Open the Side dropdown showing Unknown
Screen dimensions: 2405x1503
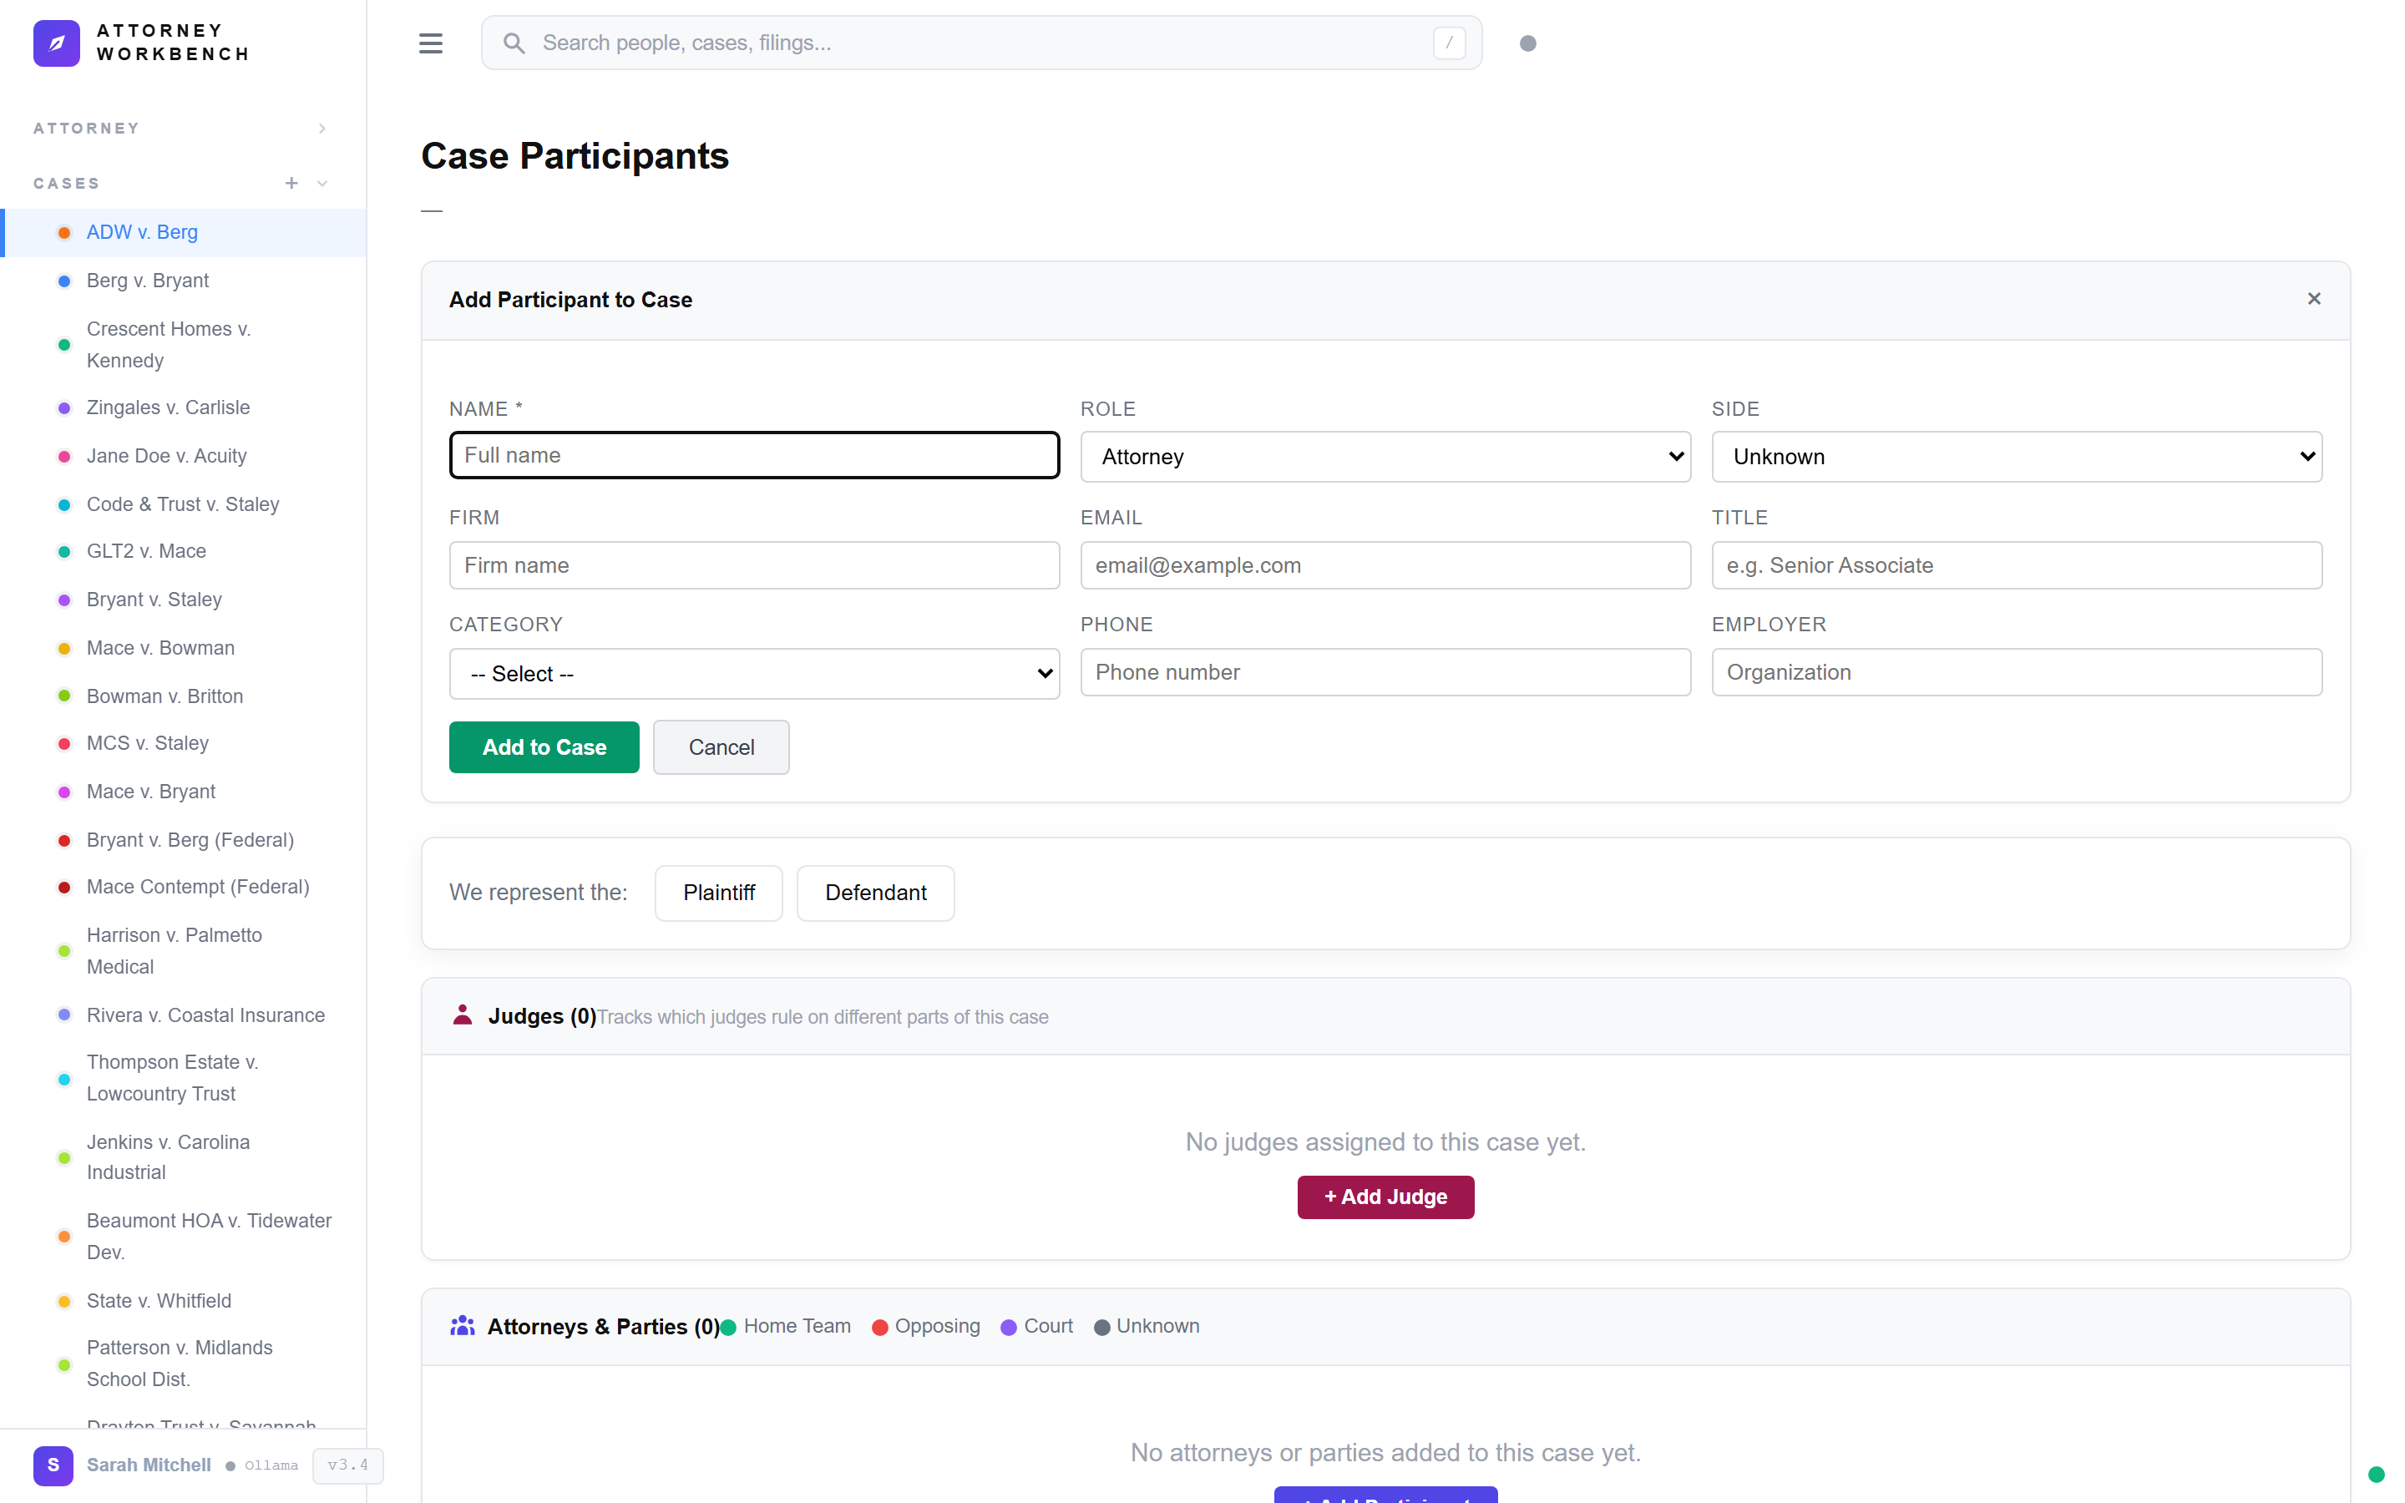(2015, 456)
